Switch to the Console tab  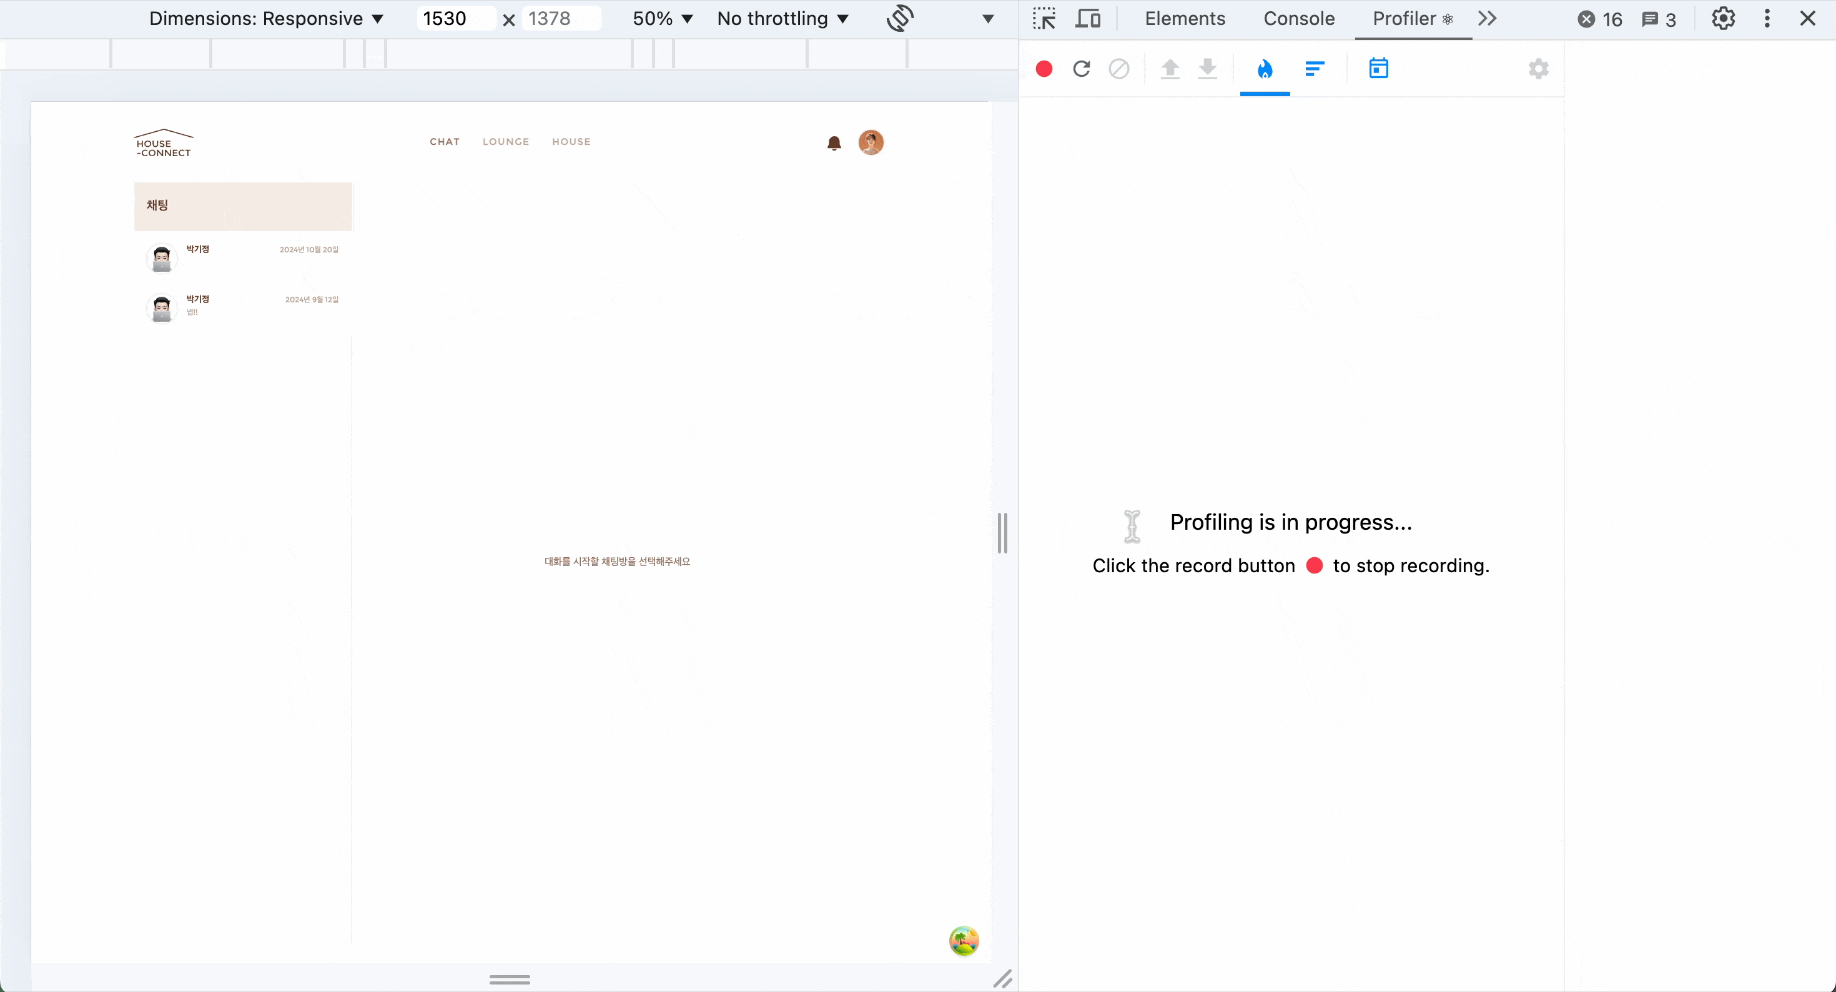[1298, 19]
